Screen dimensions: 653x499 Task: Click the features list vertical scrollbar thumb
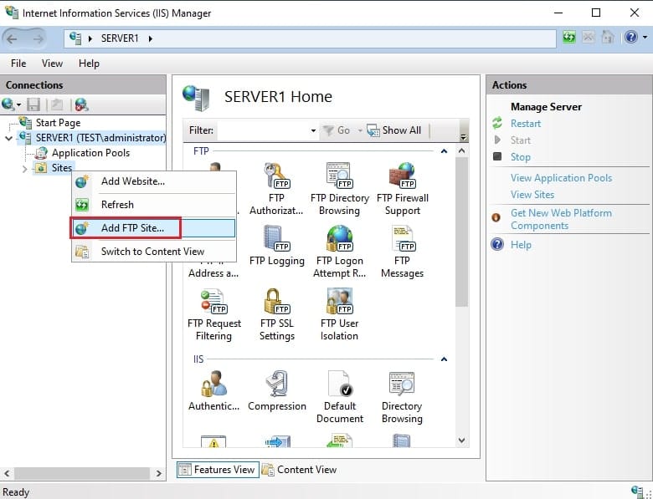461,232
